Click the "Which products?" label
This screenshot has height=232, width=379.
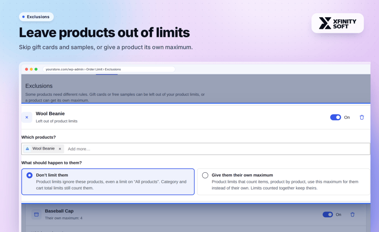coord(38,137)
